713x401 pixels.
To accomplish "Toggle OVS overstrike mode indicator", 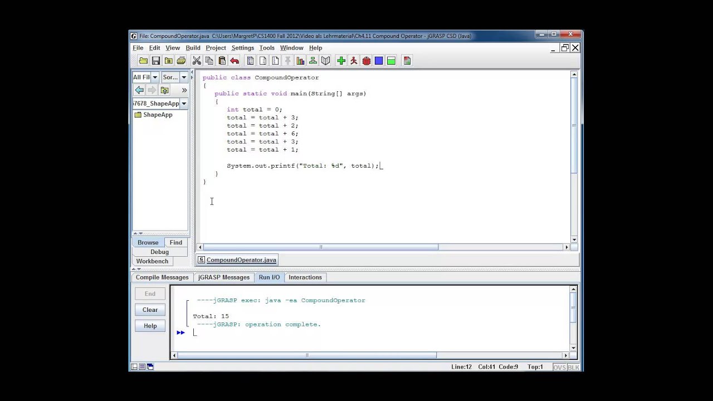I will pyautogui.click(x=559, y=367).
